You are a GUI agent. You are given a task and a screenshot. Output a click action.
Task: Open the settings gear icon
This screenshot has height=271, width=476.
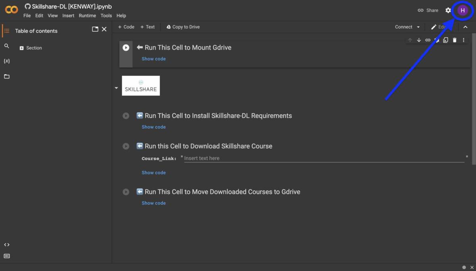coord(448,10)
